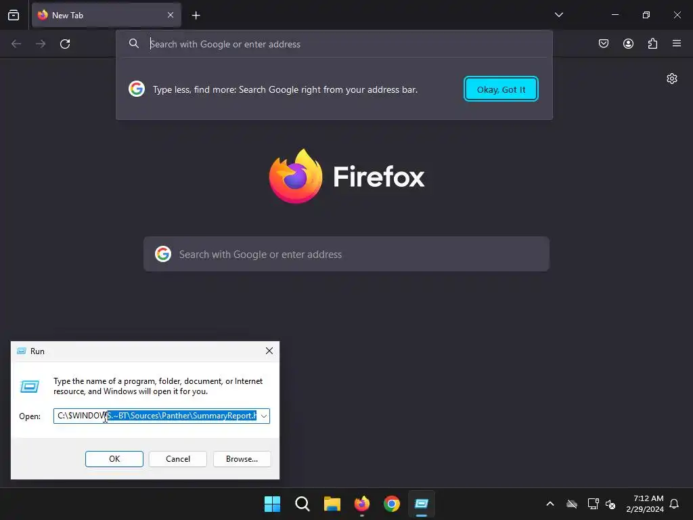The image size is (693, 520).
Task: Click the Okay, Got It button
Action: coord(501,89)
